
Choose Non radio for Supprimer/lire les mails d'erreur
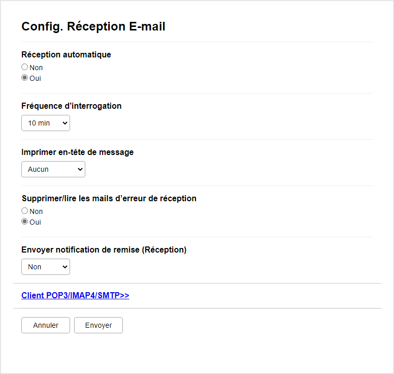click(24, 211)
